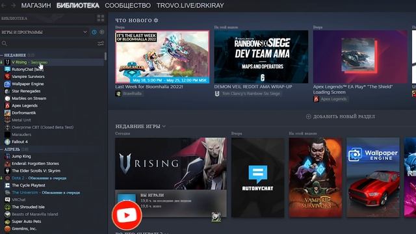Image resolution: width=416 pixels, height=234 pixels.
Task: Open the БИБЛИОТЕКА library tab
Action: pyautogui.click(x=78, y=5)
